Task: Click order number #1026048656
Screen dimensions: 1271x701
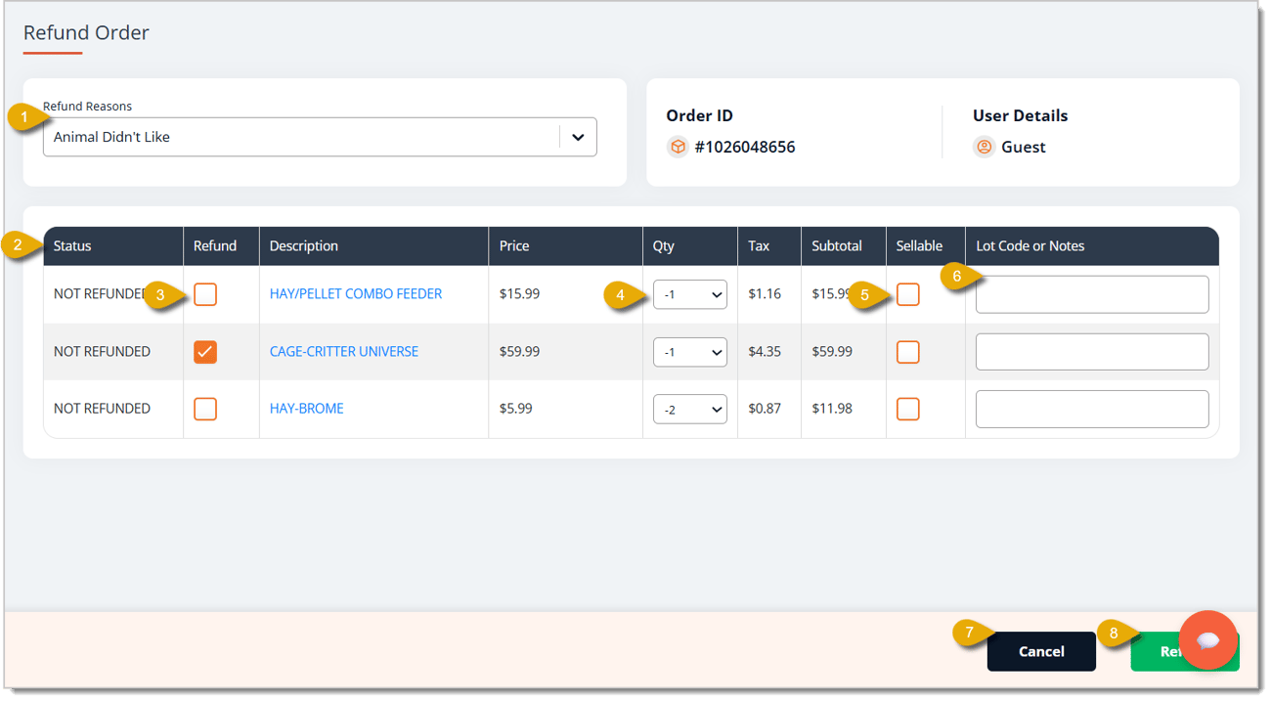Action: point(745,147)
